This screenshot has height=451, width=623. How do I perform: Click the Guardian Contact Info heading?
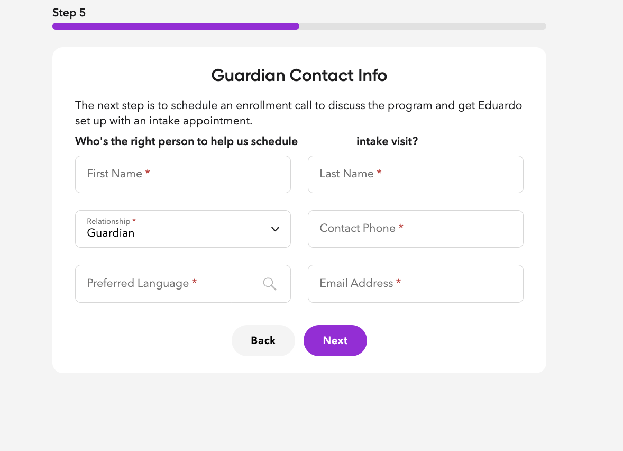[299, 75]
